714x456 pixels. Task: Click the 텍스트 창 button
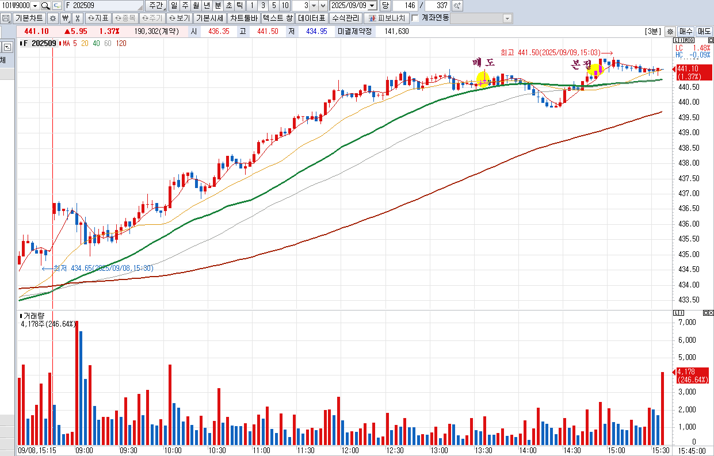(278, 18)
